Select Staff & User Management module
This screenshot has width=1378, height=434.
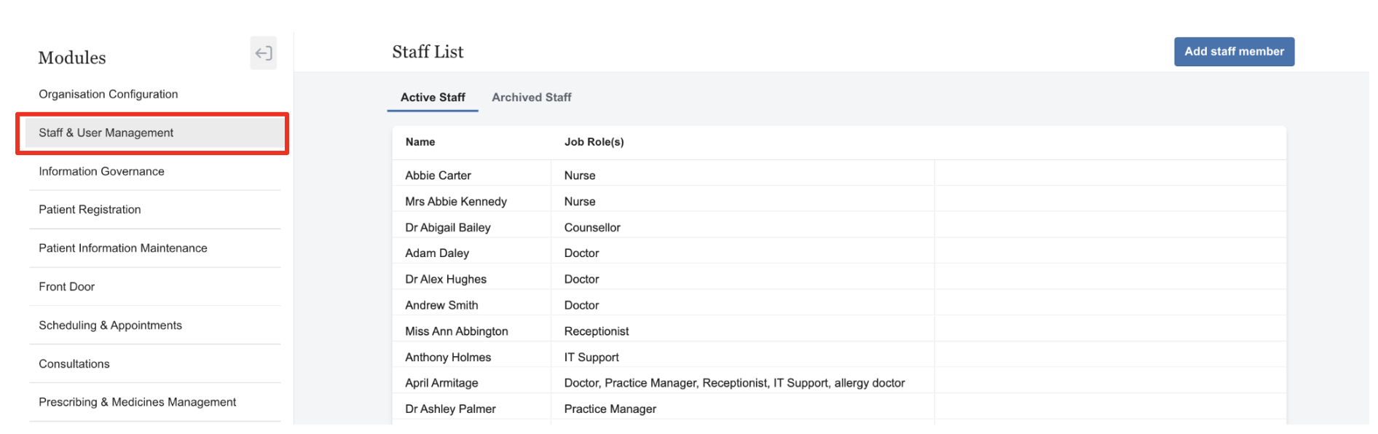point(106,133)
